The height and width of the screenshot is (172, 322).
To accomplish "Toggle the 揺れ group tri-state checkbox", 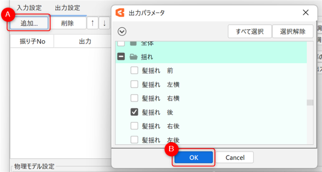I will tap(121, 57).
